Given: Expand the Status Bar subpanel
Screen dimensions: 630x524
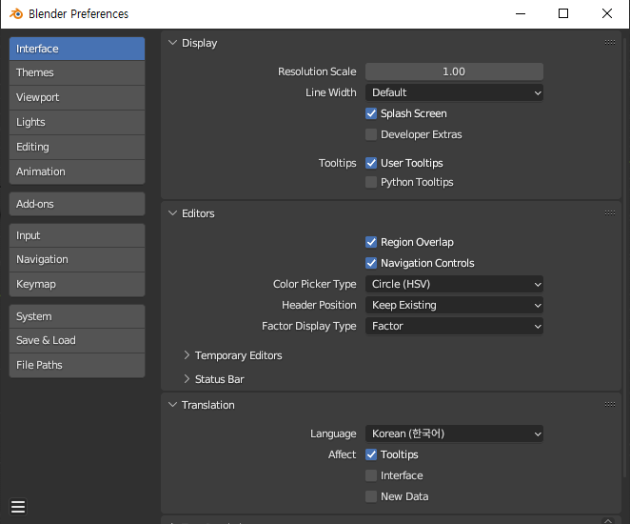Looking at the screenshot, I should pyautogui.click(x=187, y=379).
